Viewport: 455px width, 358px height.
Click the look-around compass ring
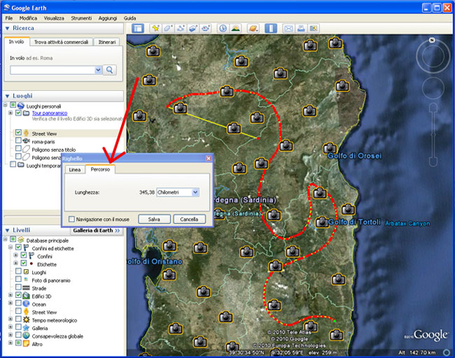(x=433, y=56)
